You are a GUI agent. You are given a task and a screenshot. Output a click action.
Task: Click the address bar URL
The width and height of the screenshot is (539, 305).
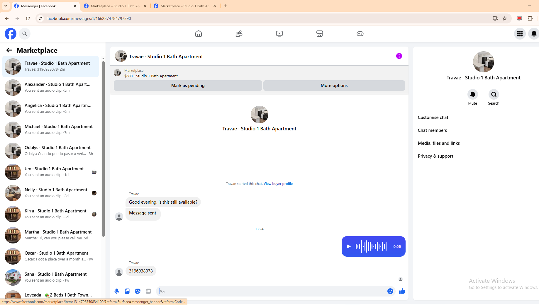(89, 18)
